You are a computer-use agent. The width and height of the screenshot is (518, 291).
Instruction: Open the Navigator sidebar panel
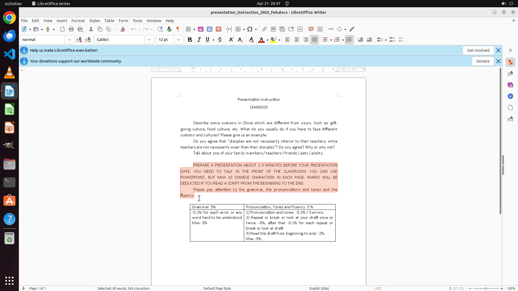[x=510, y=96]
